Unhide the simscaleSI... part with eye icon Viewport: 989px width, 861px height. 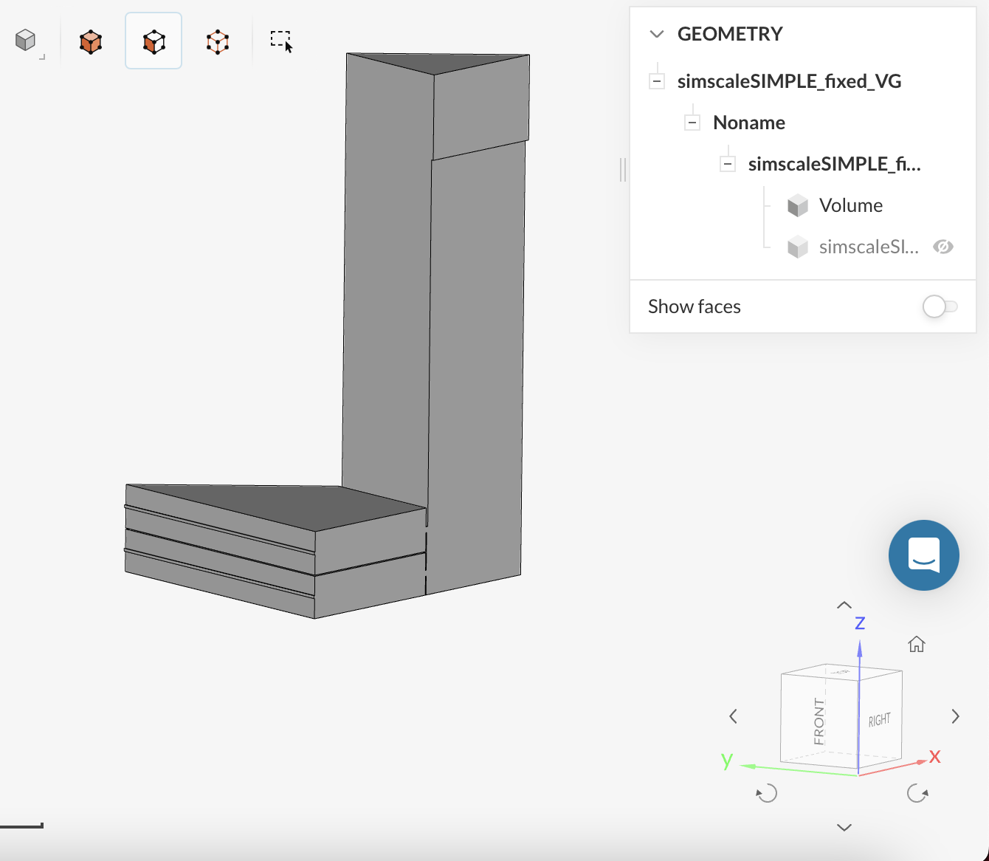943,247
